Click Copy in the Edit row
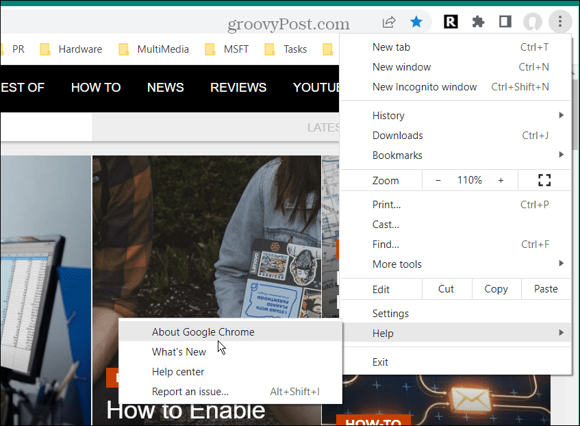This screenshot has width=580, height=426. pos(496,289)
